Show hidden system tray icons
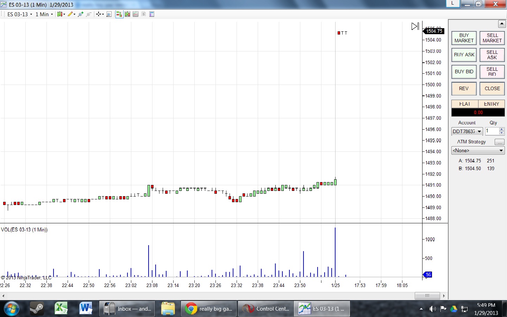The image size is (507, 317). (421, 309)
